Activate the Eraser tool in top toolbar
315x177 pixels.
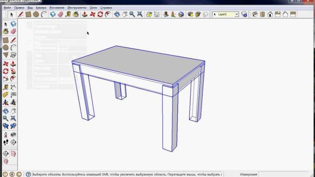point(61,15)
